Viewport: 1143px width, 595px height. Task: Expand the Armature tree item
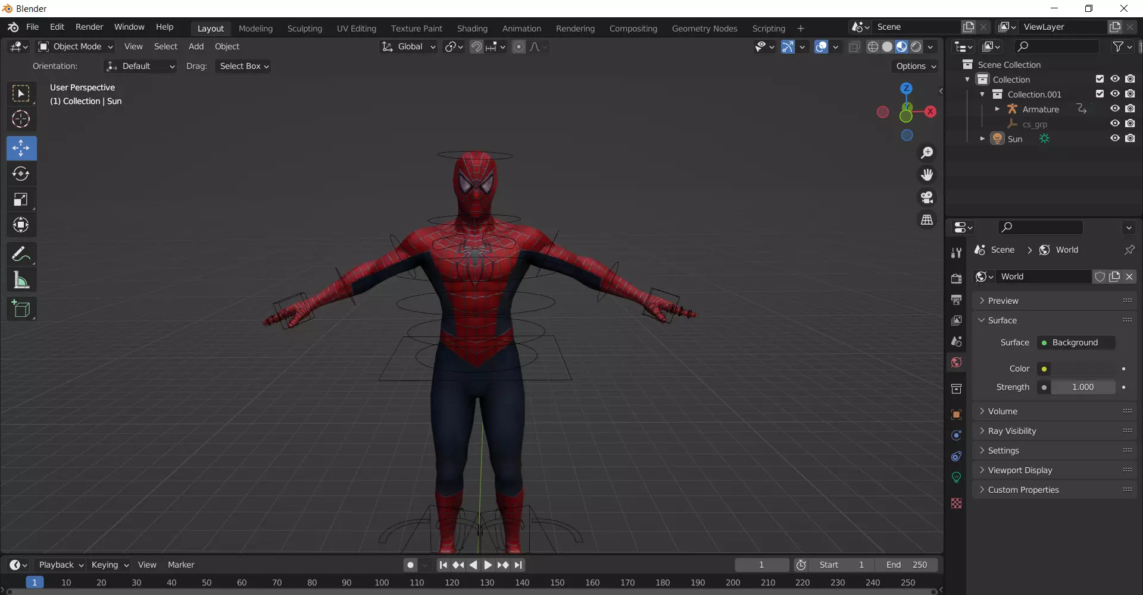(x=997, y=109)
